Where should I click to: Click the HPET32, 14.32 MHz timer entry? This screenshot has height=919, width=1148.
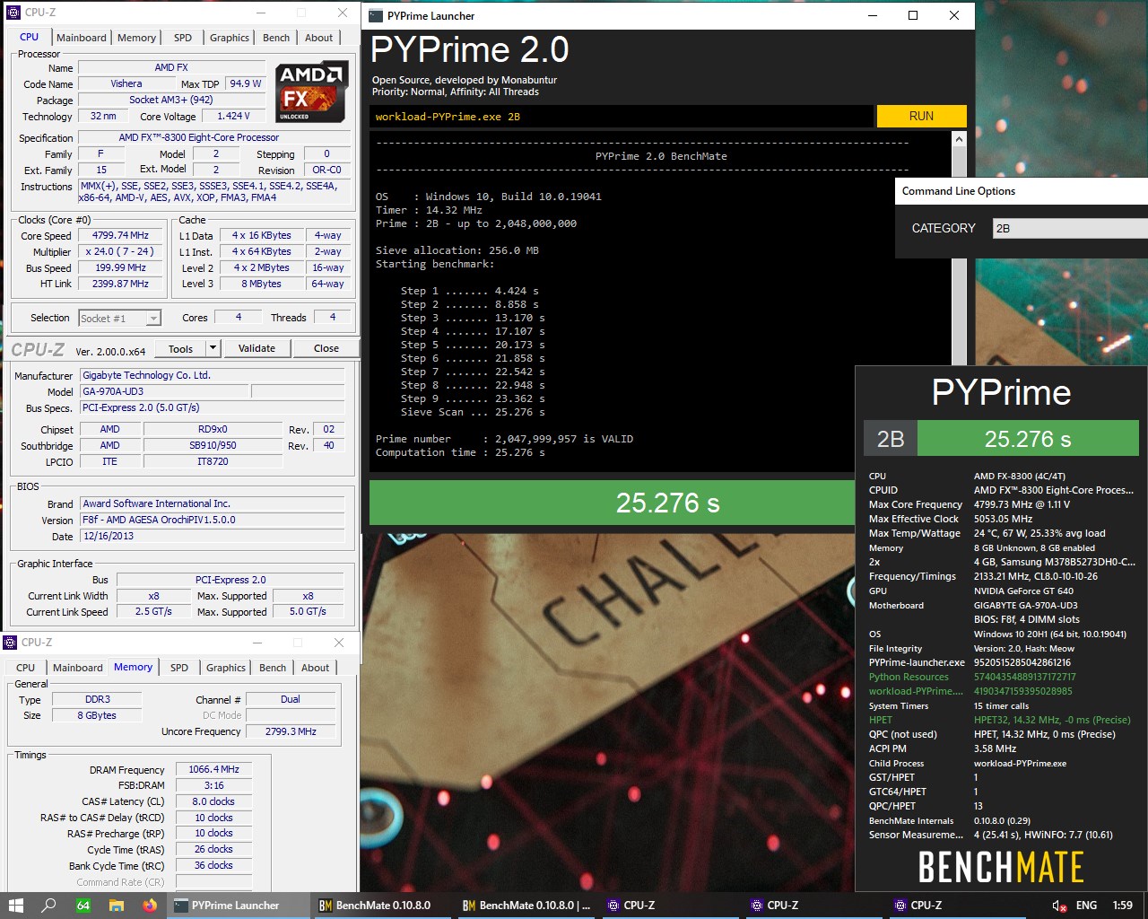pos(1052,720)
